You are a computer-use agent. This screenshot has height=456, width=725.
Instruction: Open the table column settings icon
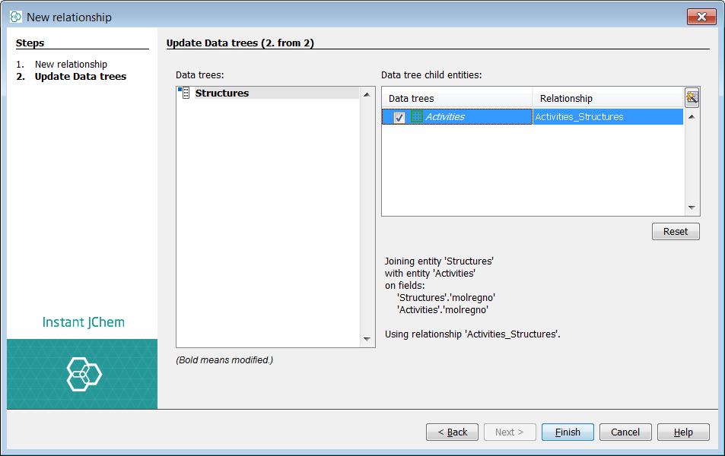pos(692,97)
